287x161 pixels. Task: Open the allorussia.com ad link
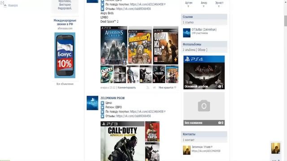pyautogui.click(x=65, y=29)
